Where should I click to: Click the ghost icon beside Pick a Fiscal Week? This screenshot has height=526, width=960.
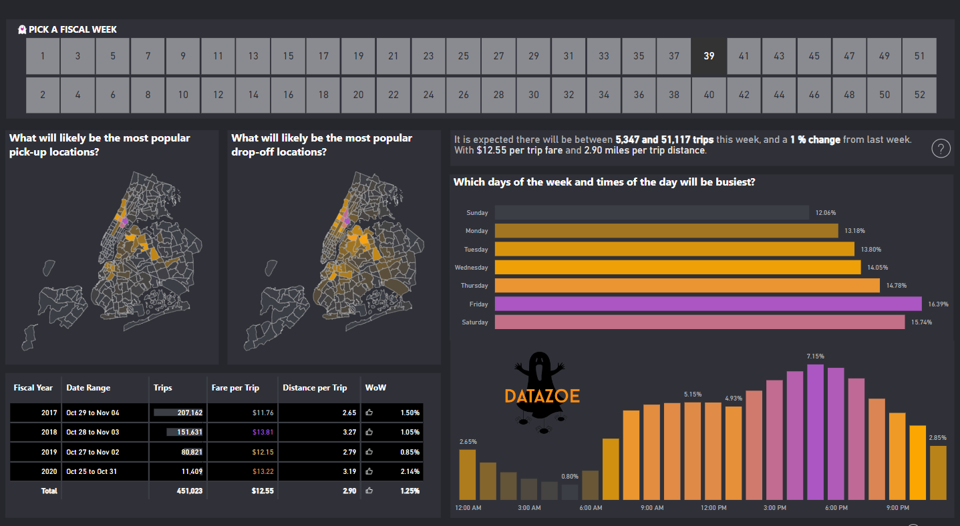point(22,29)
